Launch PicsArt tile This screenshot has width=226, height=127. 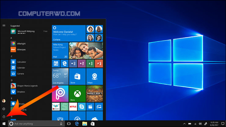coord(60,94)
